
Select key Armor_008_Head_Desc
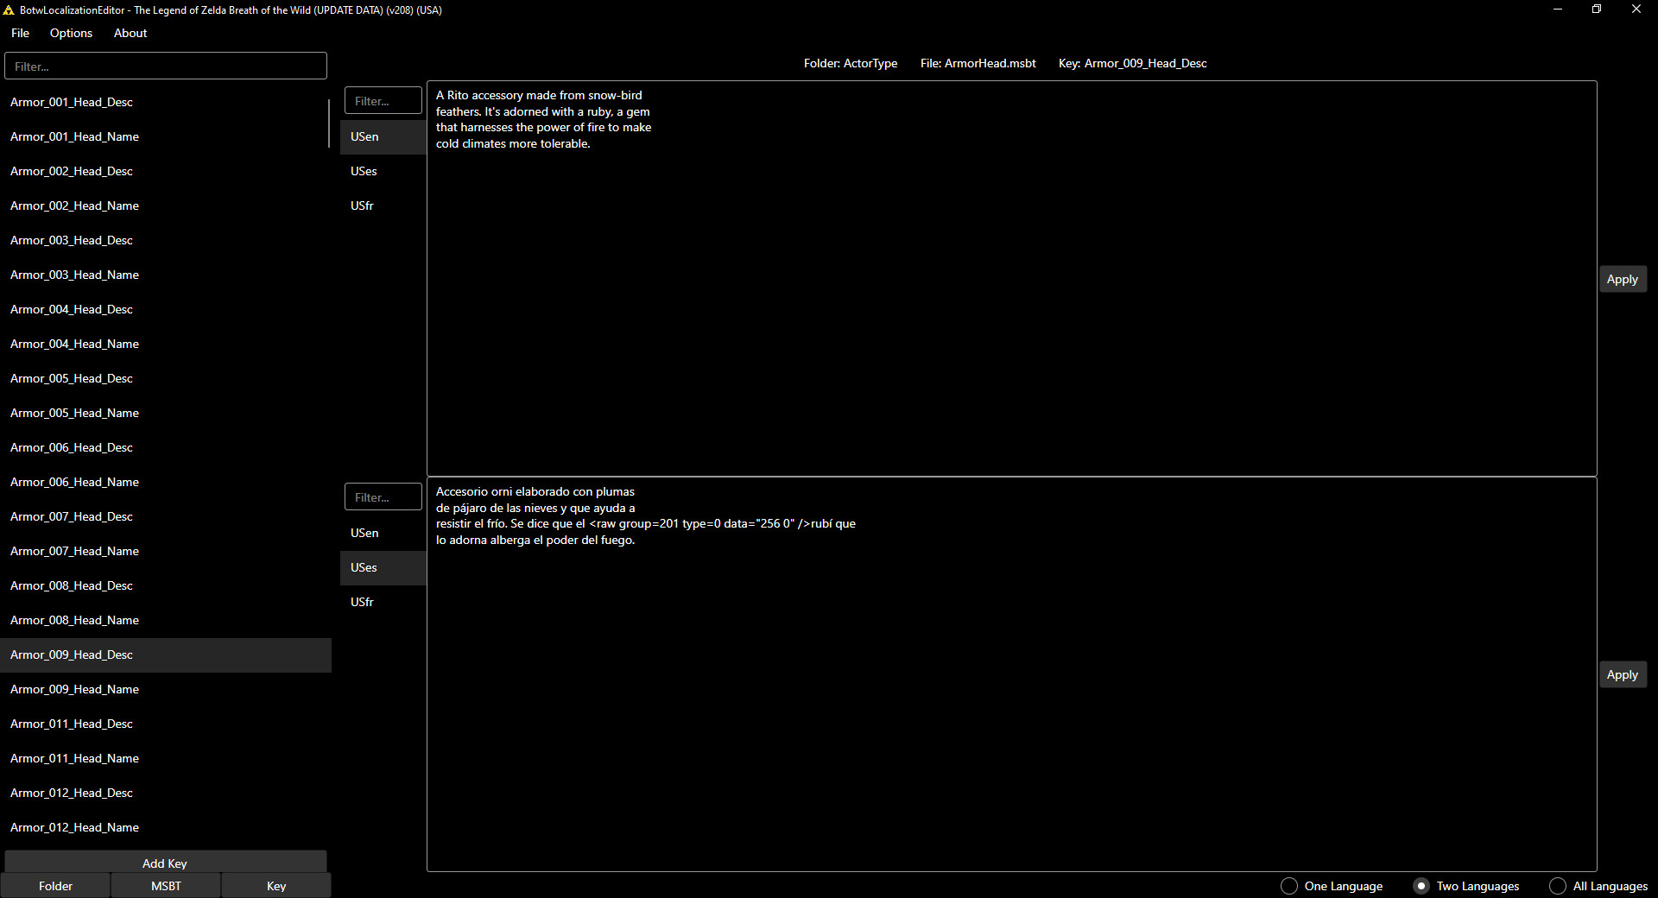pos(166,585)
